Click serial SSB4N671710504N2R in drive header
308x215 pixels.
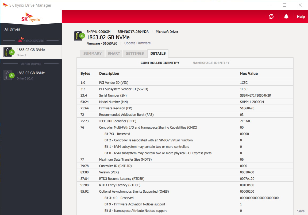pos(133,32)
